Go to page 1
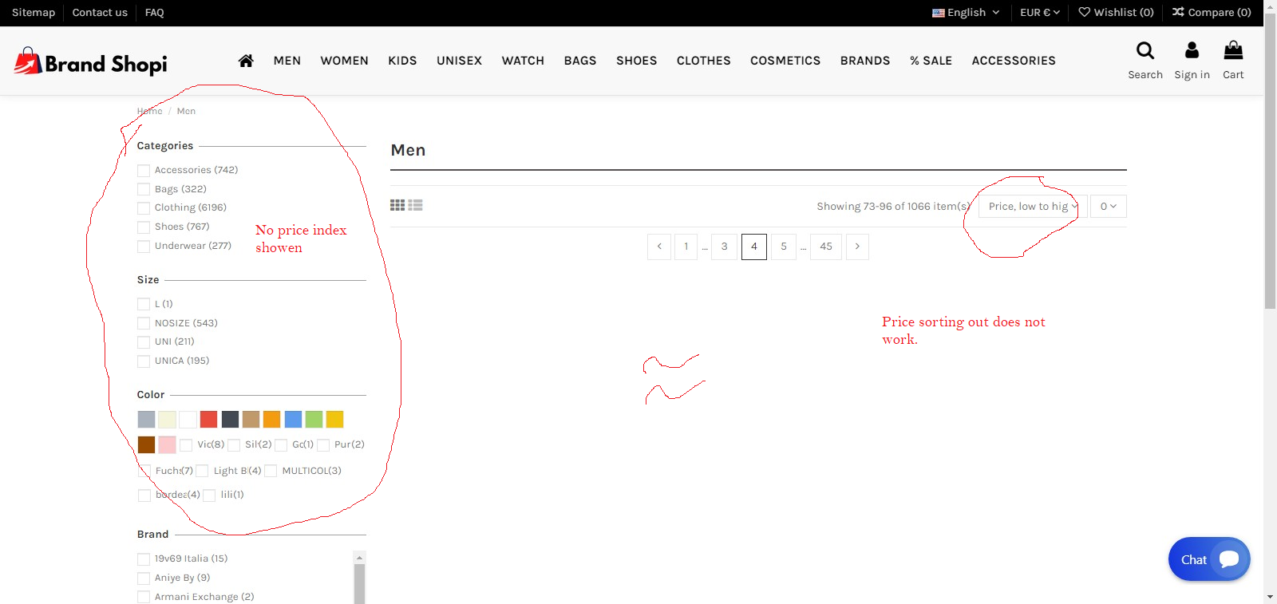This screenshot has height=604, width=1277. pos(686,247)
